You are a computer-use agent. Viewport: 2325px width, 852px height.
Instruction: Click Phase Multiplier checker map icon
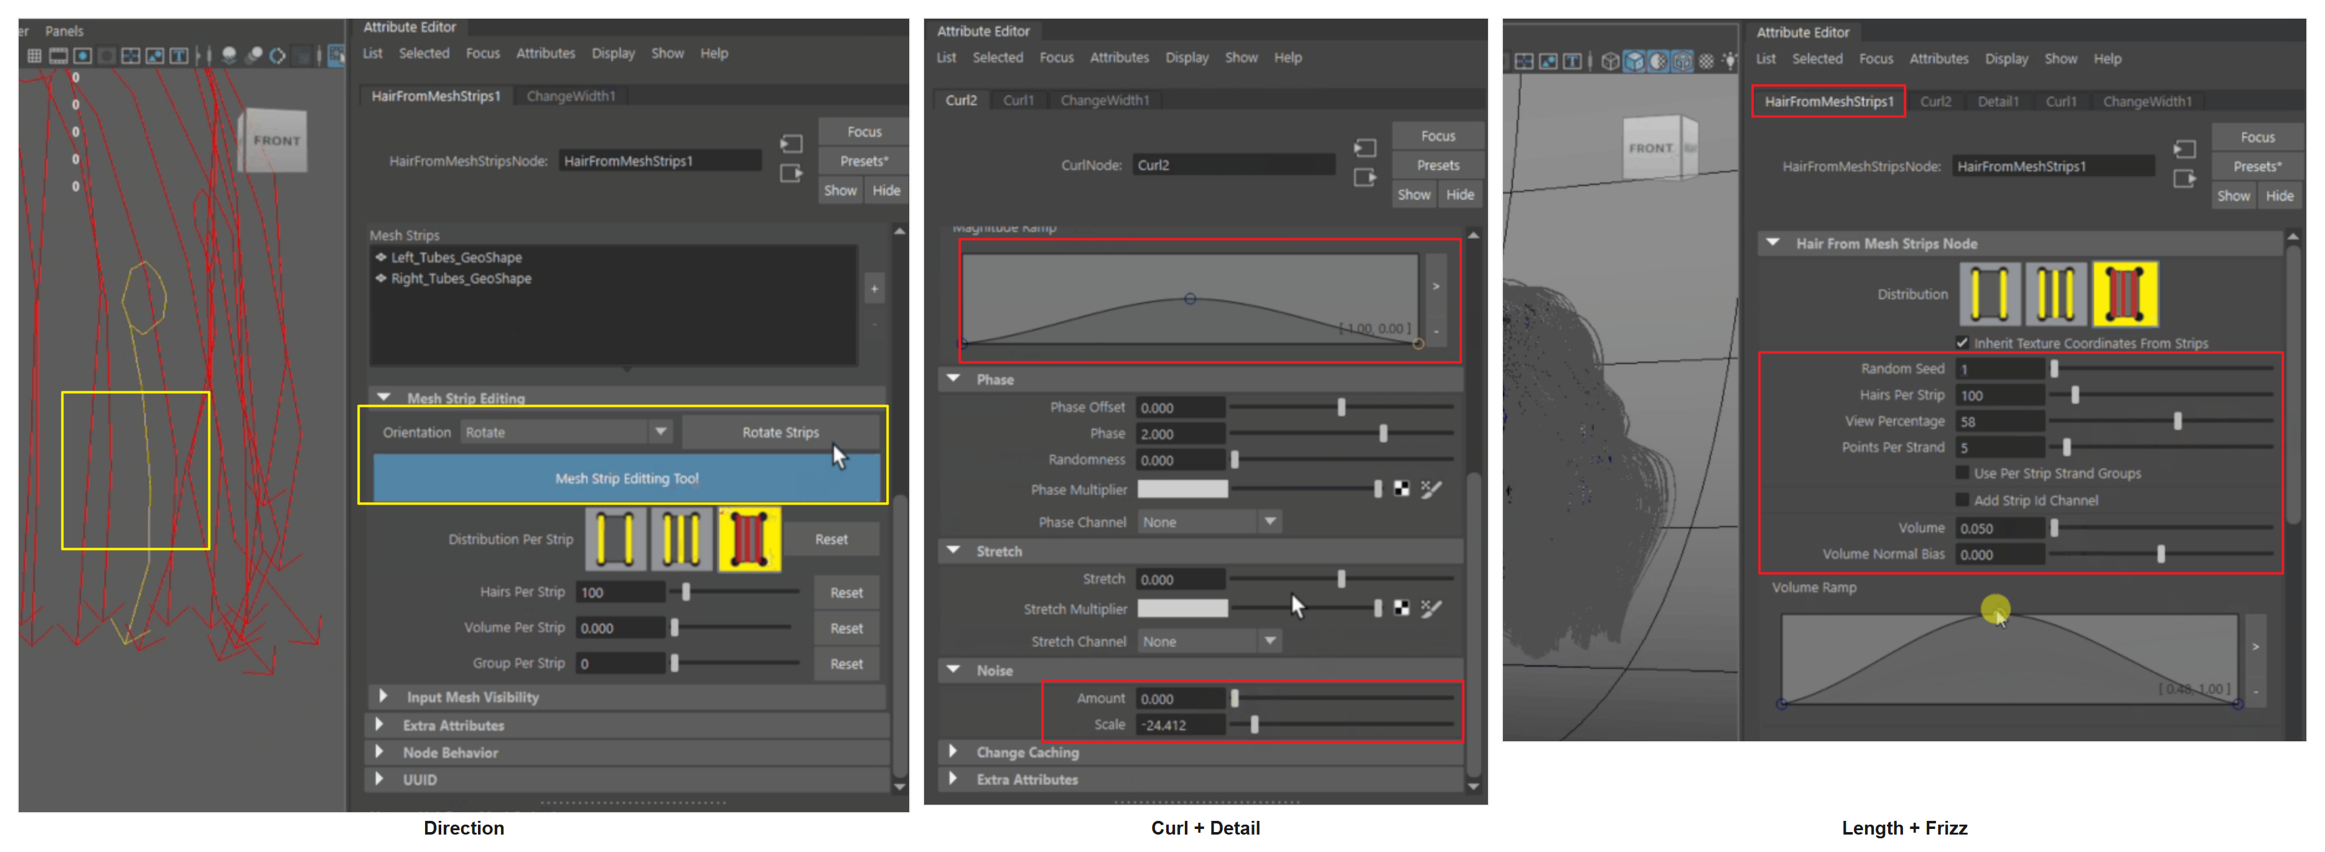(1401, 489)
